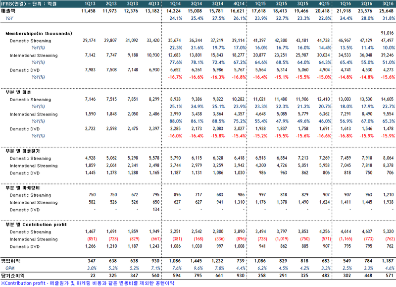Screen dimensions: 396x287
Task: Click the 부분 별 매출원가 section heading
Action: pyautogui.click(x=23, y=151)
